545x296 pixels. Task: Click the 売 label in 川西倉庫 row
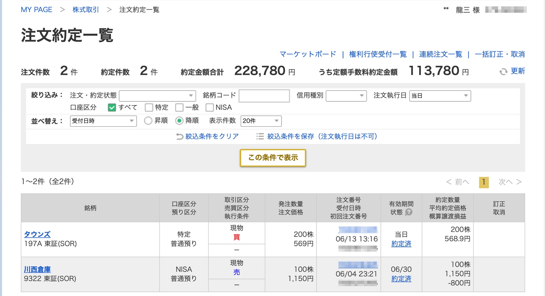[237, 272]
